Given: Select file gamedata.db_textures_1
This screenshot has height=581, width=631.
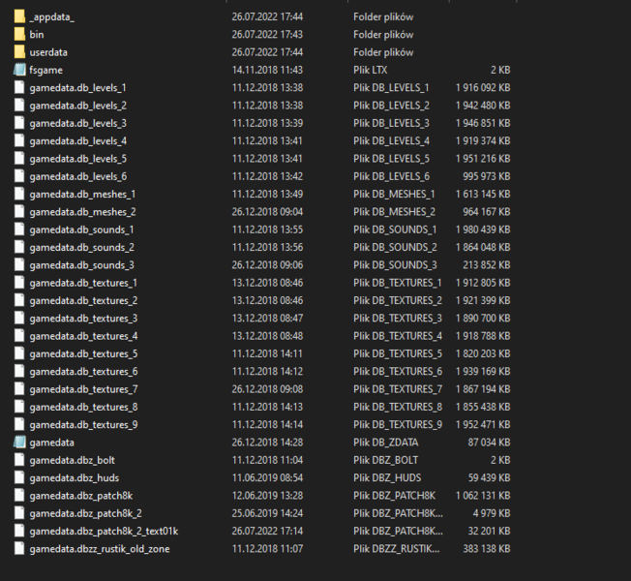Looking at the screenshot, I should pos(83,283).
